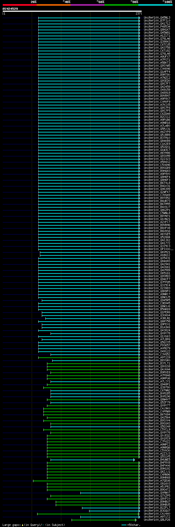Viewport: 175px width, 527px height.
Task: Select hit label UniRef100_B4X9J7
Action: tap(157, 207)
